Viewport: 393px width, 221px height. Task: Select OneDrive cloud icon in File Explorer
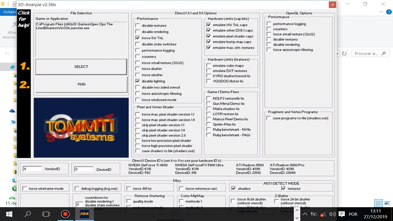[12, 111]
